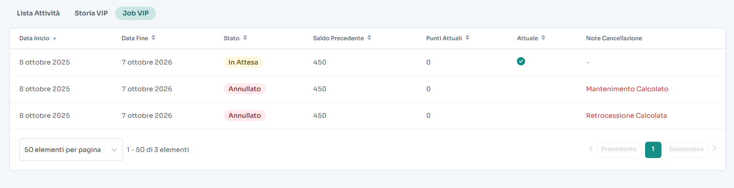Switch to the Lista Attività tab
734x188 pixels.
pyautogui.click(x=38, y=13)
